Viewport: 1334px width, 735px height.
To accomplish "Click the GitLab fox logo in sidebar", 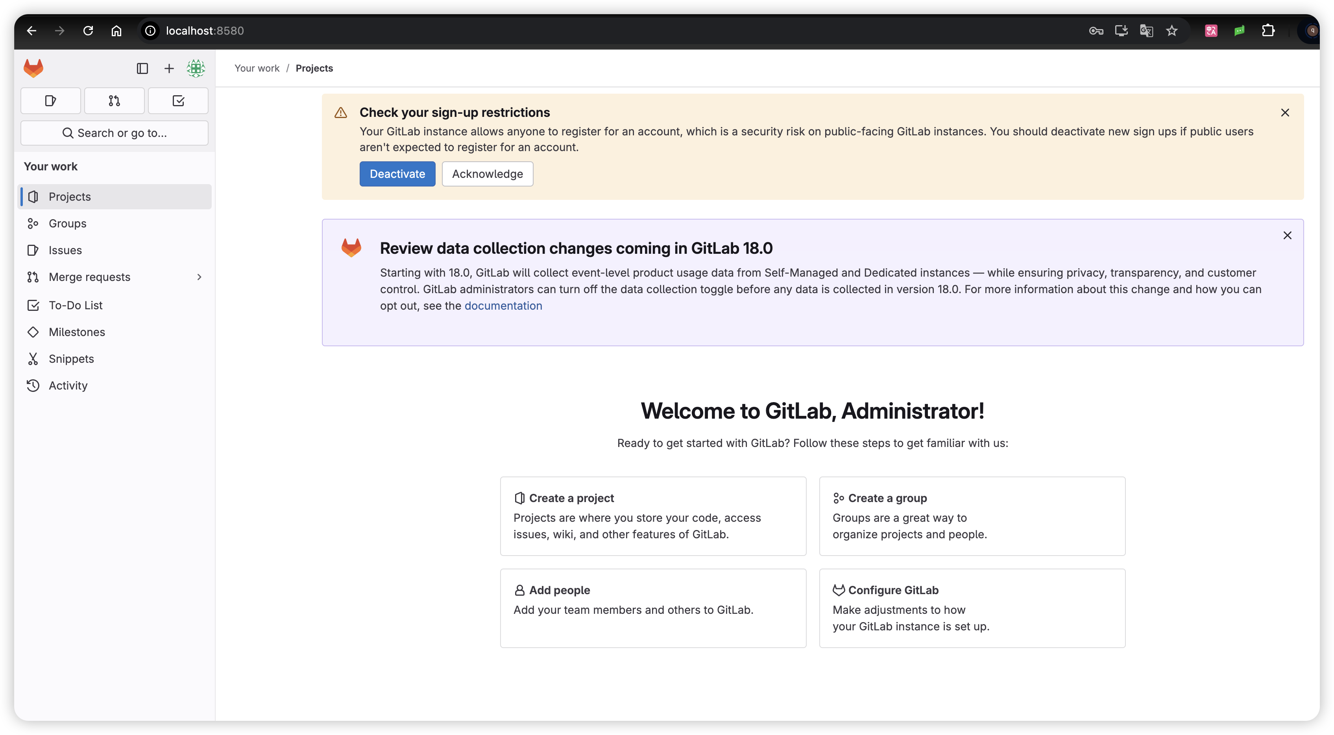I will click(34, 68).
